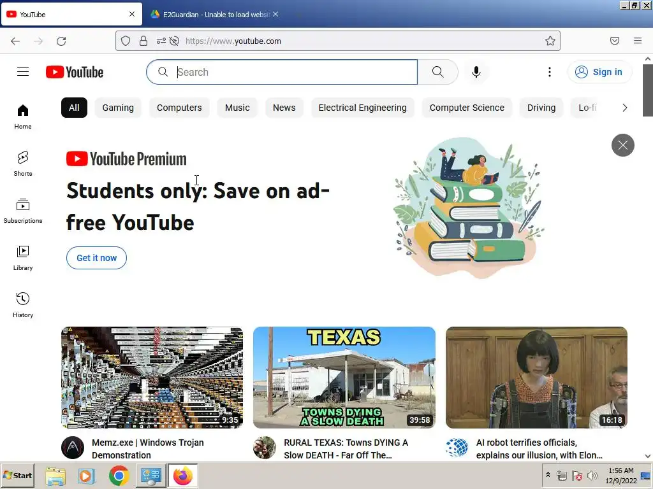Click Get it now button
The height and width of the screenshot is (489, 653).
97,258
